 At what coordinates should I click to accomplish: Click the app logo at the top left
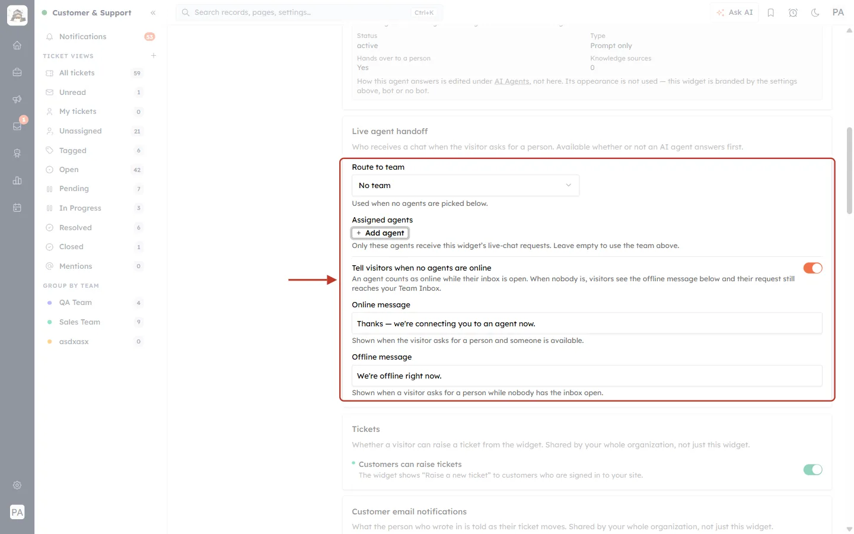tap(17, 15)
